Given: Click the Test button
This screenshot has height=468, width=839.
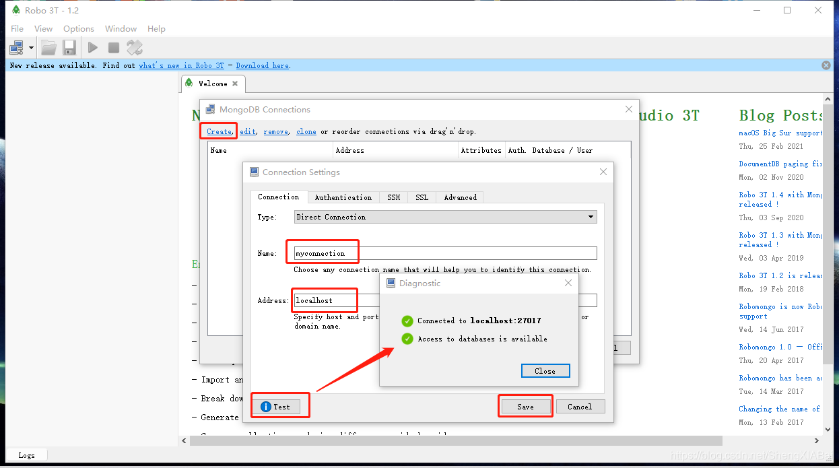Looking at the screenshot, I should click(275, 407).
